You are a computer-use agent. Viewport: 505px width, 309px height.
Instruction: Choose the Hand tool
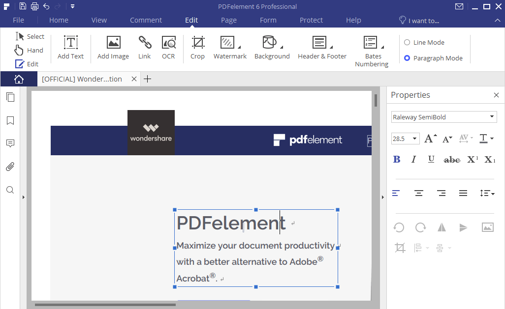29,50
